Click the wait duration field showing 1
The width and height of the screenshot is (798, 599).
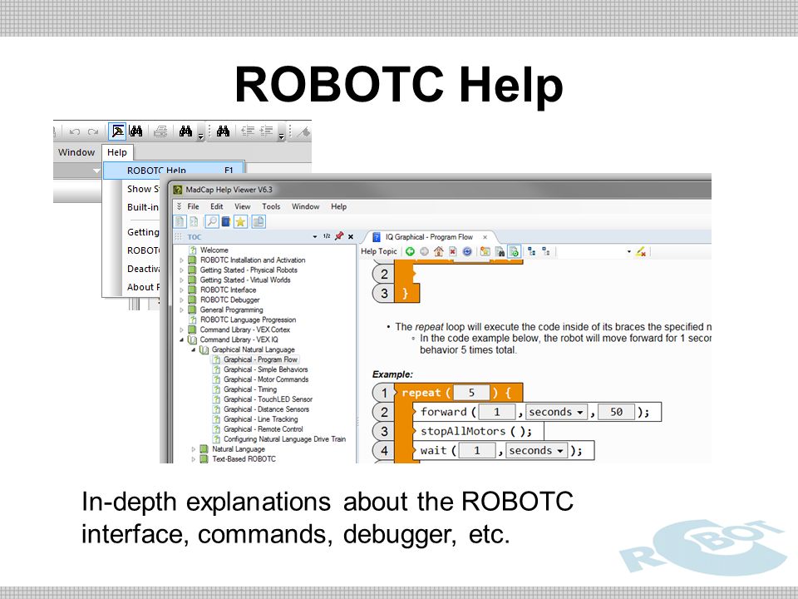point(477,451)
